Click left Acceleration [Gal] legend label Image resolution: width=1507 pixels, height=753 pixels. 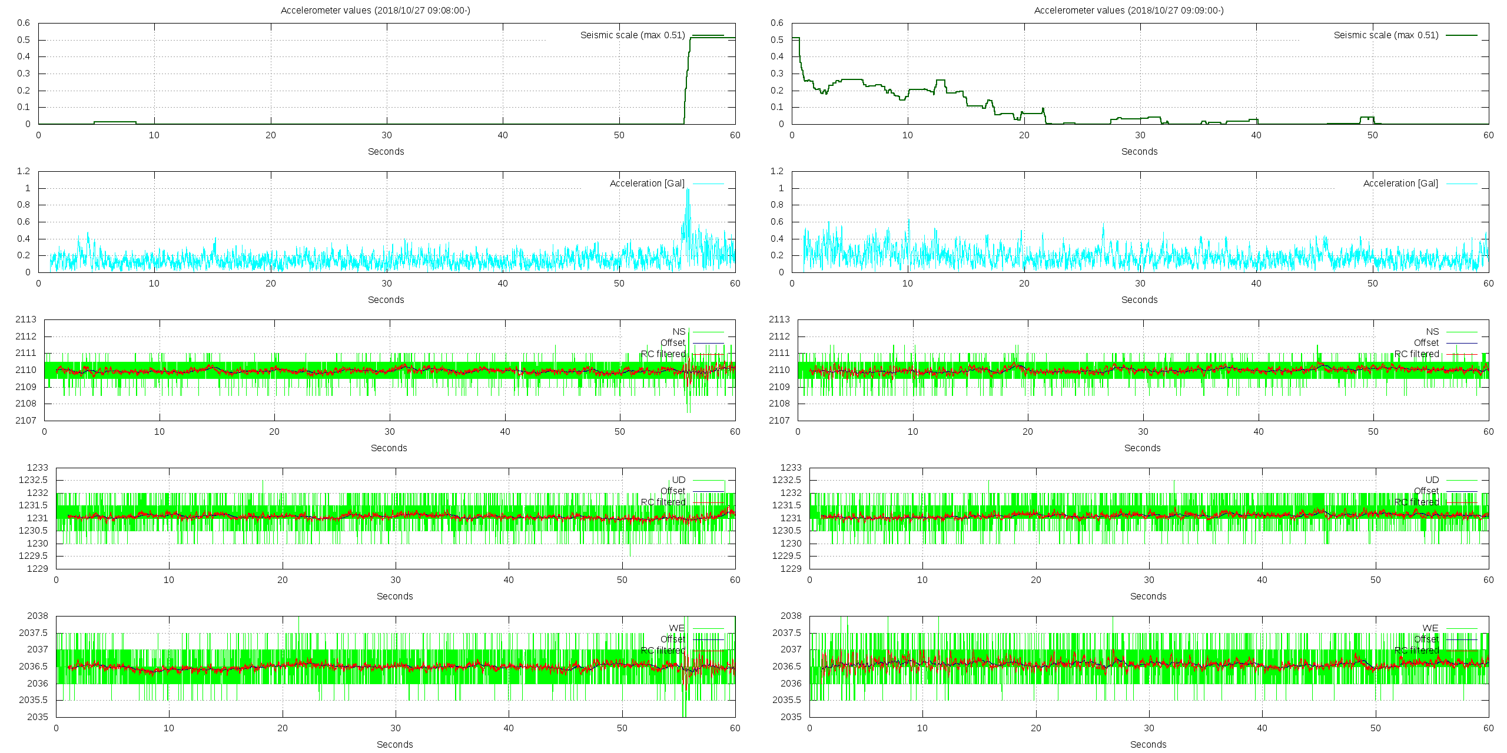click(x=647, y=184)
